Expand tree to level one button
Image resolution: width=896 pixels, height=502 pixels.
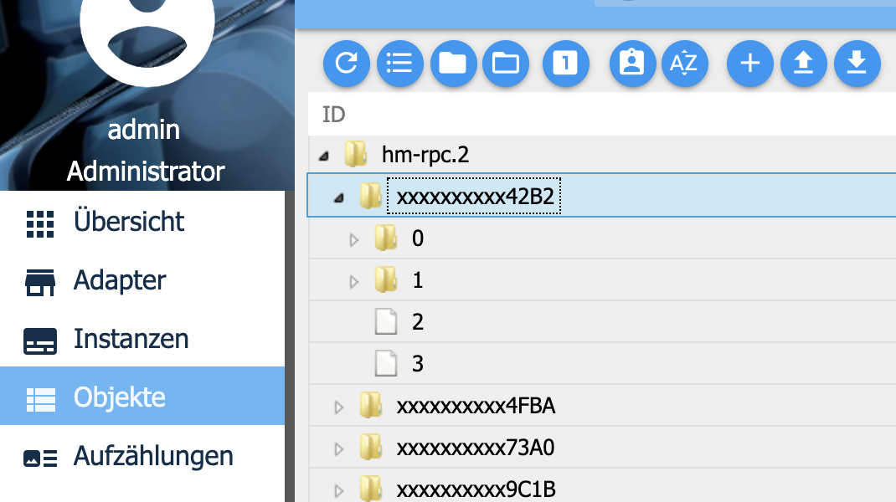click(x=566, y=63)
